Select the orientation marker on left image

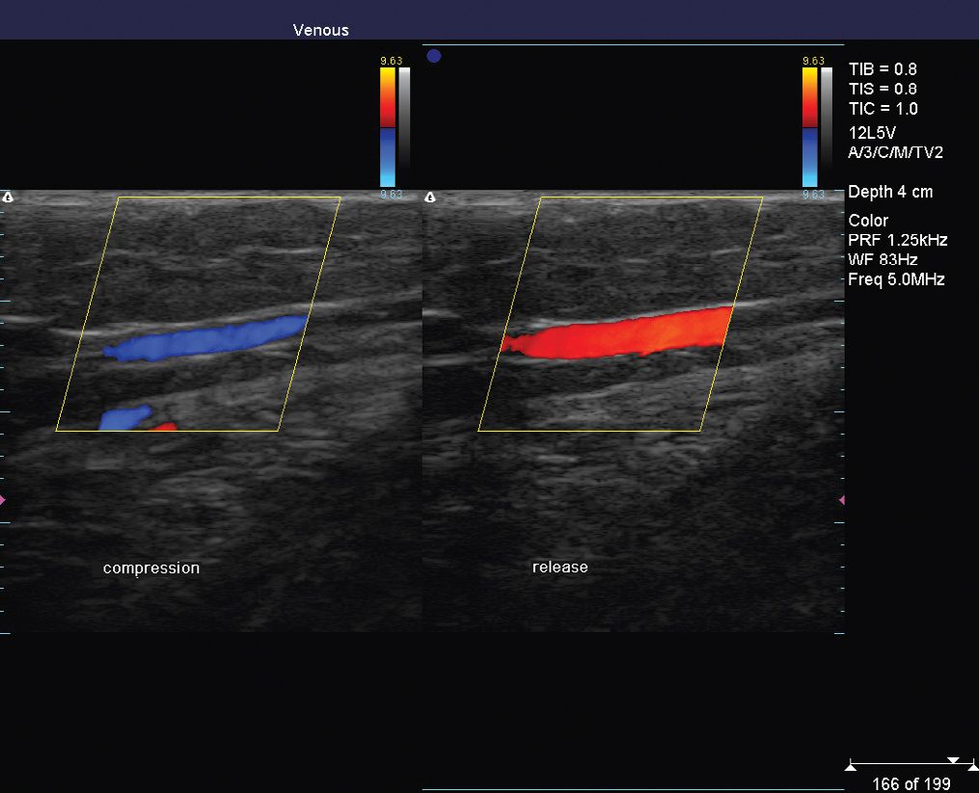tap(10, 197)
